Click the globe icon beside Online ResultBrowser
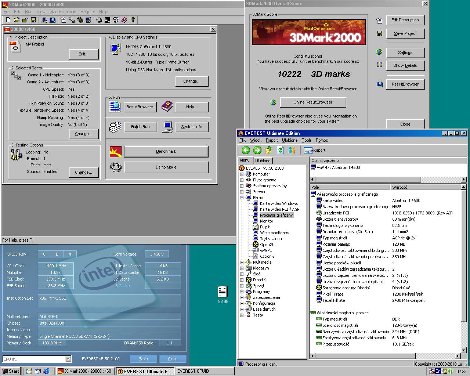This screenshot has height=376, width=470. (273, 102)
